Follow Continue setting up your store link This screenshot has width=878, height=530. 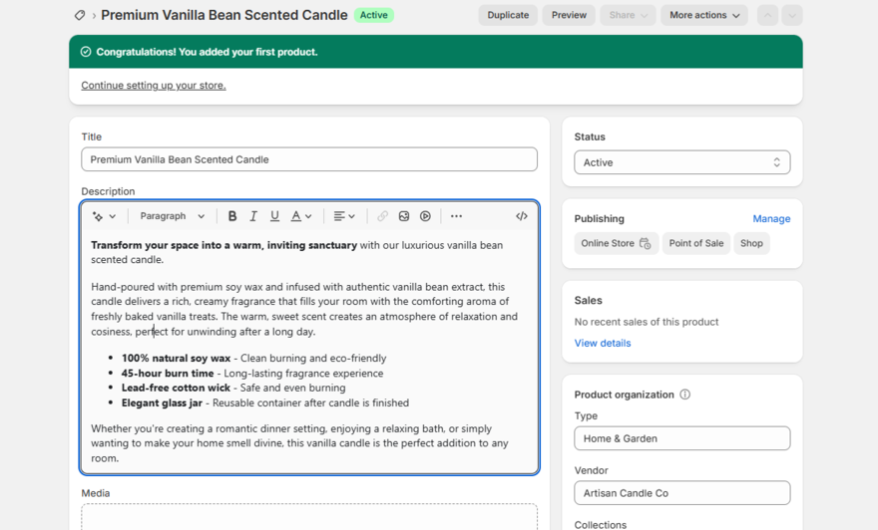click(x=154, y=86)
